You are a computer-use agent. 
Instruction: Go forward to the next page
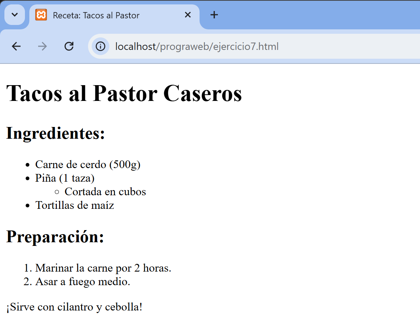tap(42, 46)
